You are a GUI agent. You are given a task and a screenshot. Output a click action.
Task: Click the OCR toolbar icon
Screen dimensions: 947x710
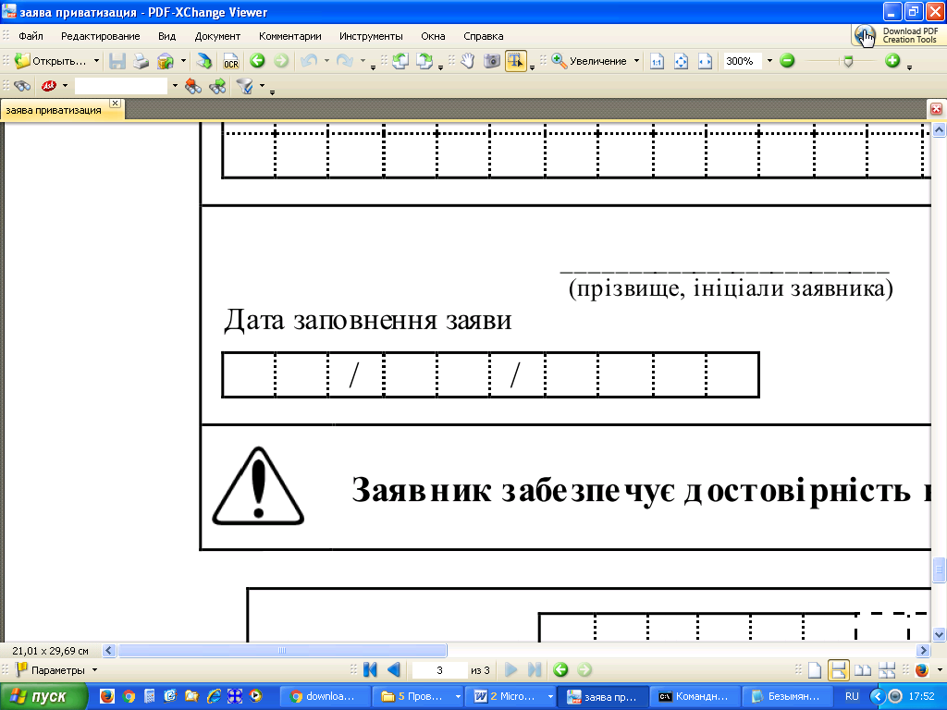click(x=230, y=61)
